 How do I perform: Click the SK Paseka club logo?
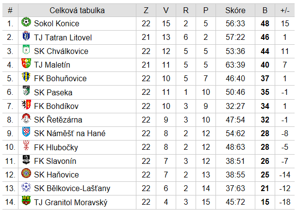tap(26, 90)
